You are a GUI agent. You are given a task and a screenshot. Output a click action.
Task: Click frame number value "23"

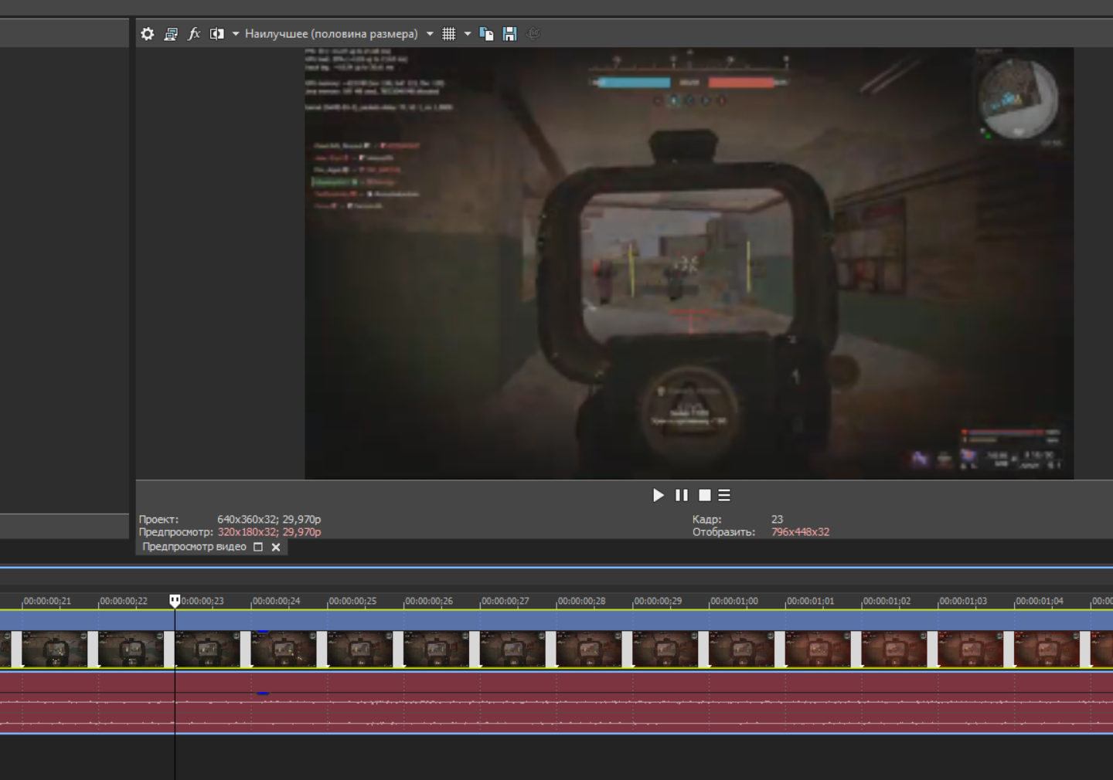777,520
